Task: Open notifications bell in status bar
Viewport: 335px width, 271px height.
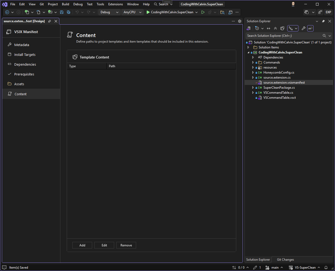Action: point(326,268)
